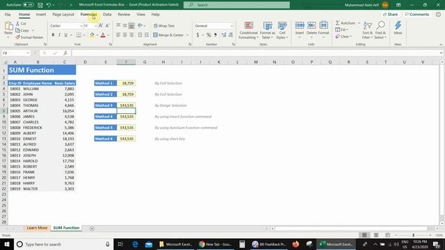Open Windows Start menu
The height and width of the screenshot is (250, 445).
coord(6,244)
